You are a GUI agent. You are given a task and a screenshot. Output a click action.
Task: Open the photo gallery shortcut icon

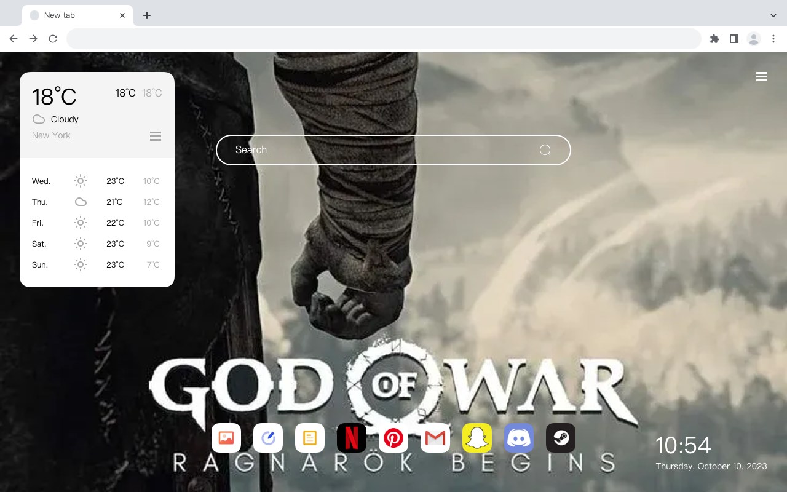point(226,438)
